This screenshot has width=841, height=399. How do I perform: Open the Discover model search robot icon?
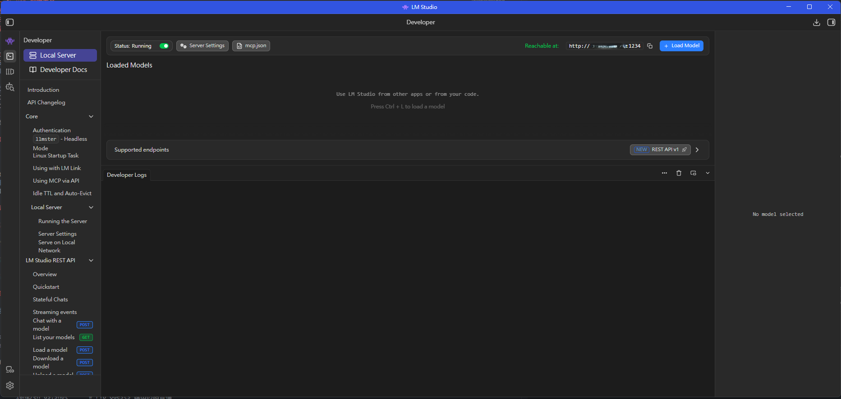point(10,87)
